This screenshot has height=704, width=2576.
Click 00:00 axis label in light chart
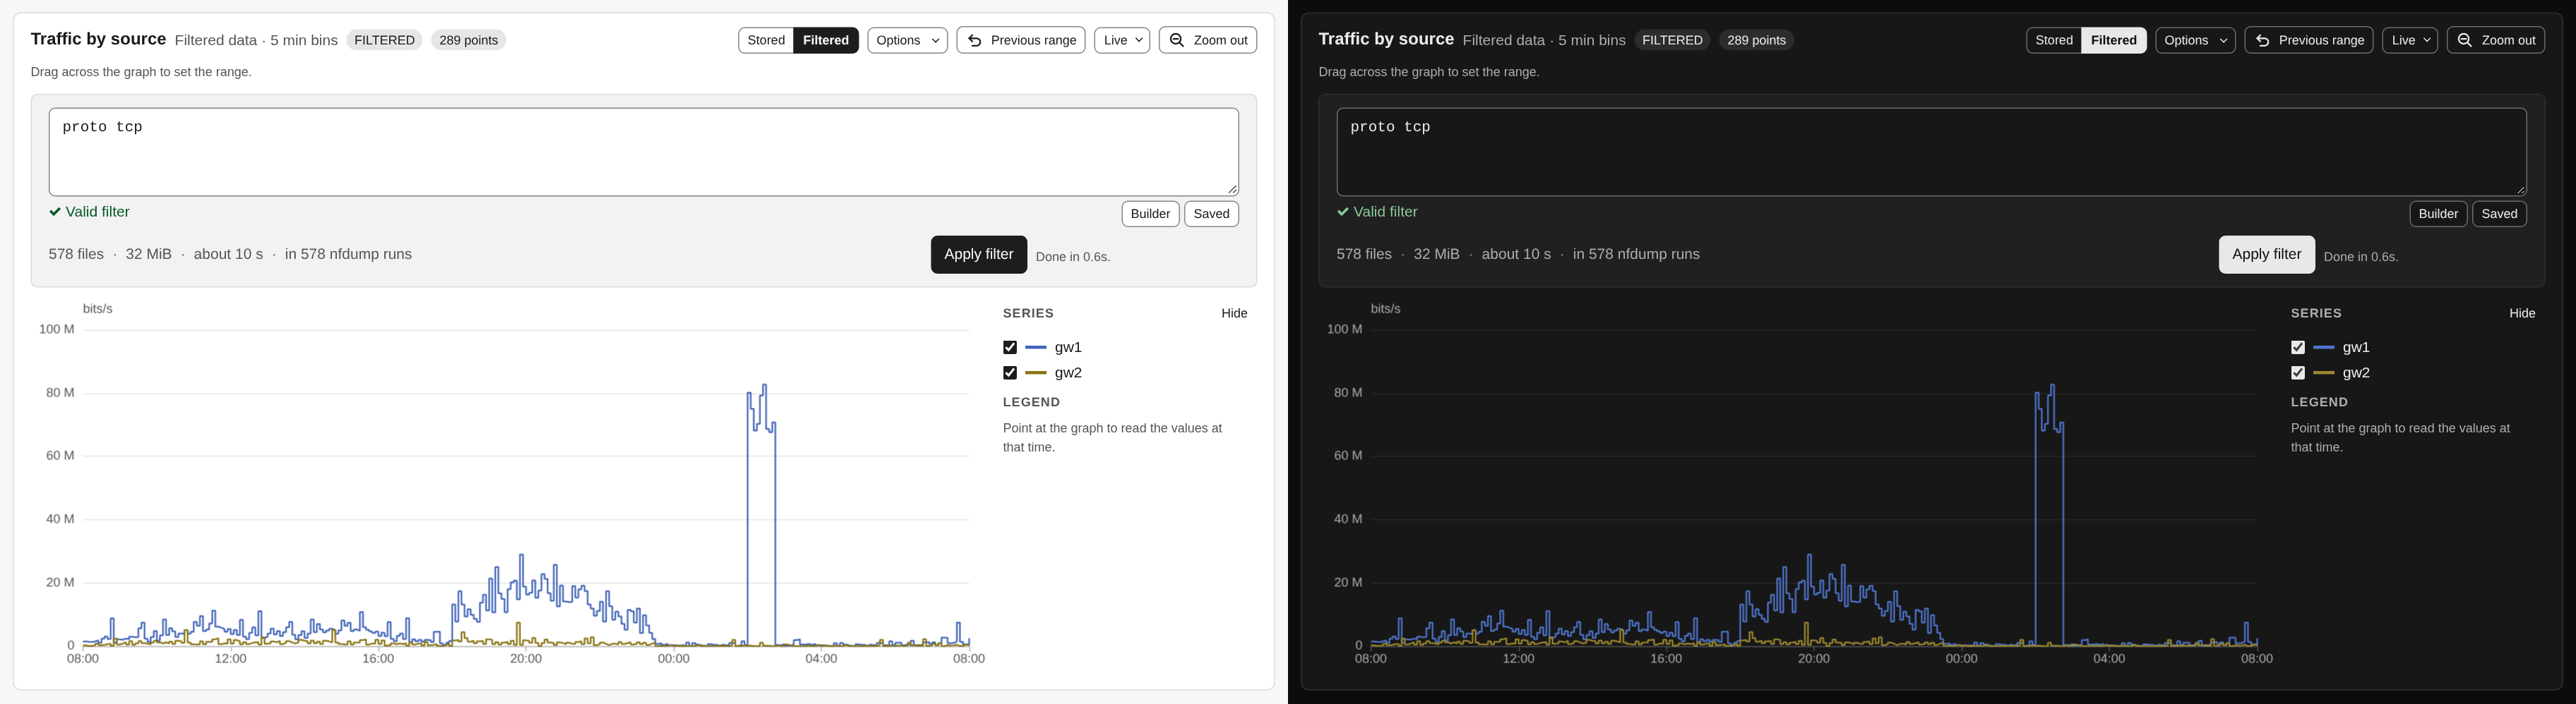[x=674, y=659]
